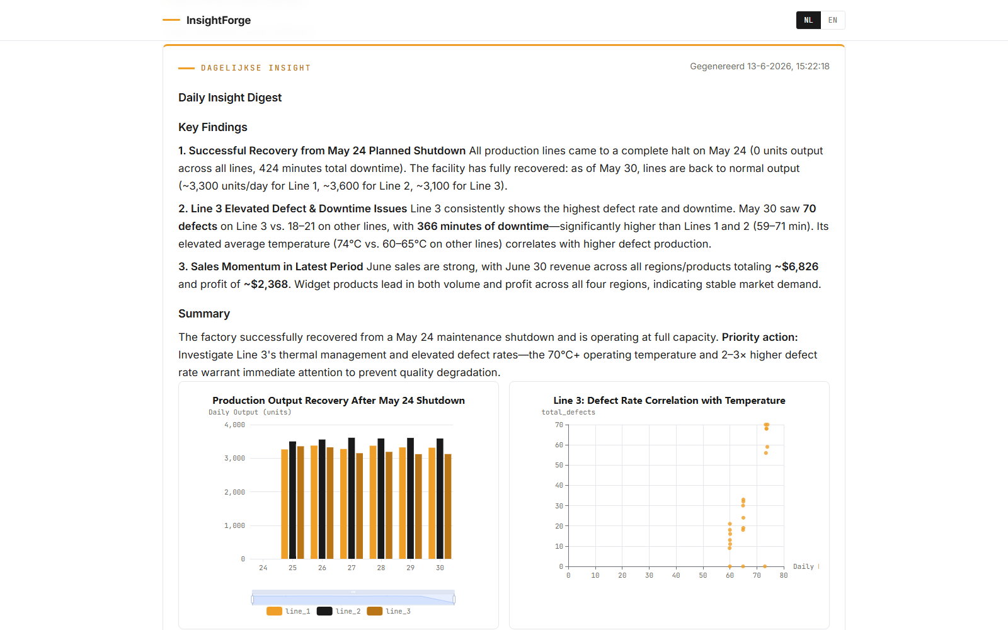Click the 'total_defects' axis label
The image size is (1008, 630).
point(568,413)
